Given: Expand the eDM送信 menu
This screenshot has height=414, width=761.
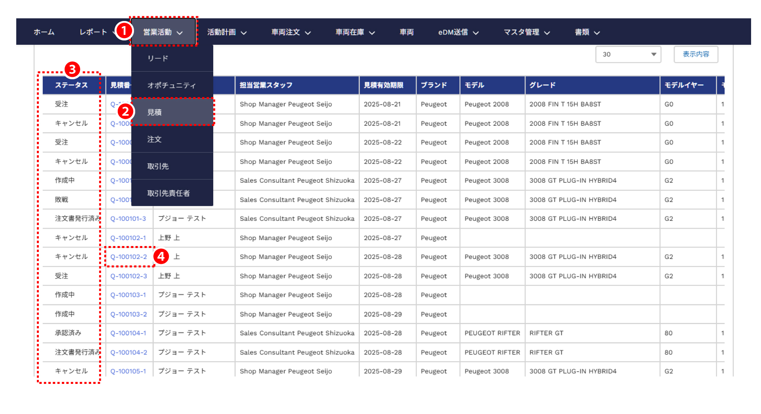Looking at the screenshot, I should [458, 32].
